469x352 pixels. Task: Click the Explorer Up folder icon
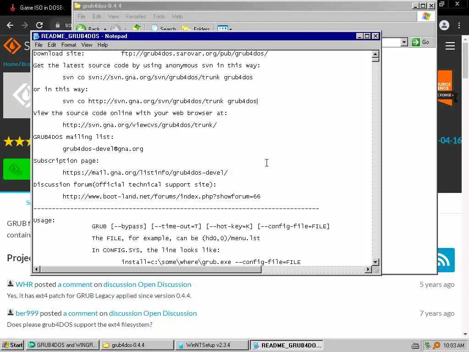click(x=136, y=28)
